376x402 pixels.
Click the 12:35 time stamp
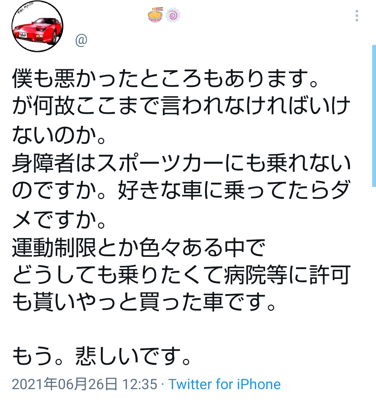(140, 384)
